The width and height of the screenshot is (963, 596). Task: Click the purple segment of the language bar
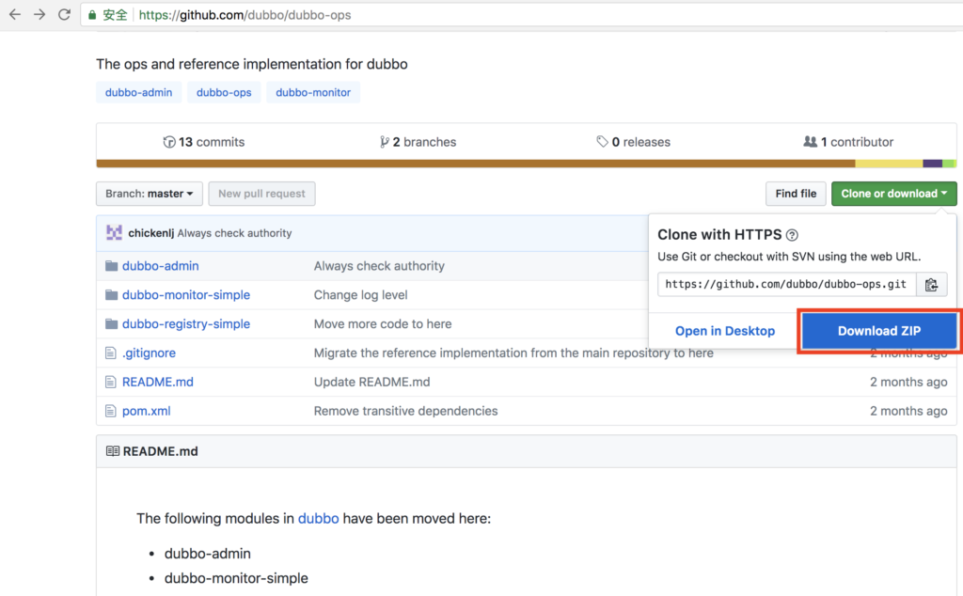[932, 164]
